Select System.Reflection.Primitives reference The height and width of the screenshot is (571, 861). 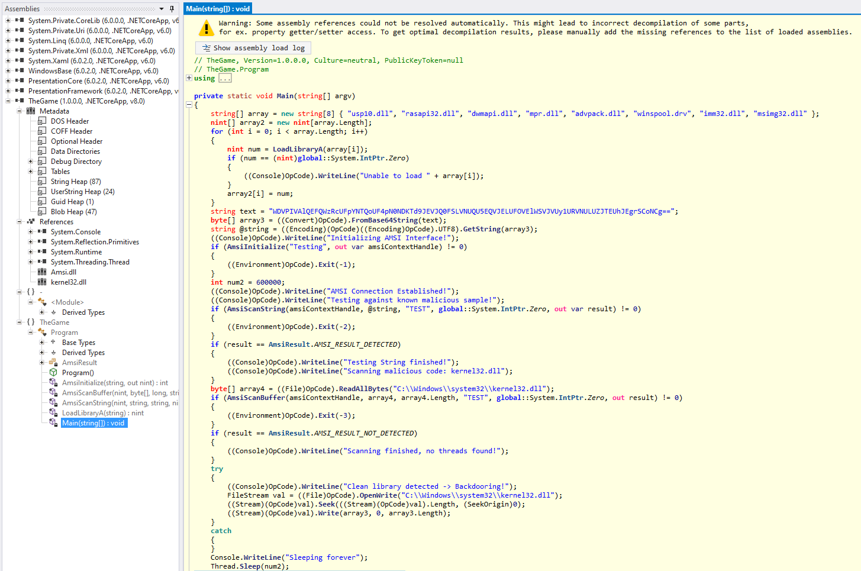pyautogui.click(x=95, y=241)
